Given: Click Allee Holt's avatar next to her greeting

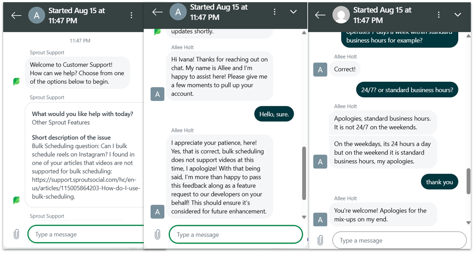Looking at the screenshot, I should tap(158, 94).
